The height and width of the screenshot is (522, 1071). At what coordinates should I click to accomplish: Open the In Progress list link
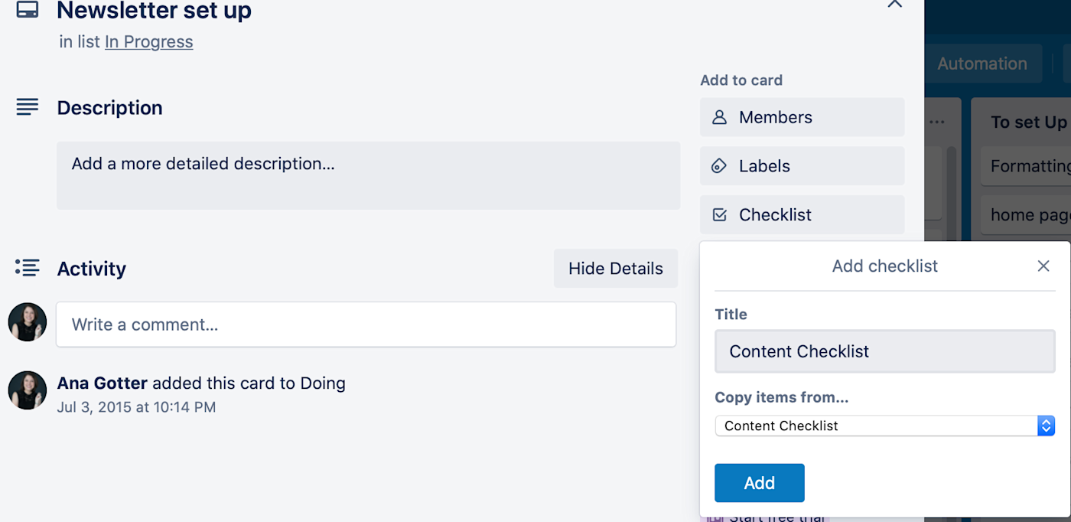(x=148, y=41)
